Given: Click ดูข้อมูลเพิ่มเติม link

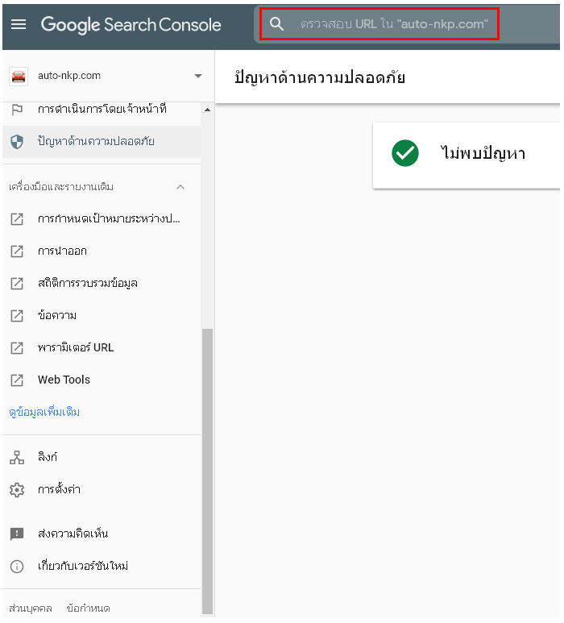Looking at the screenshot, I should point(44,412).
